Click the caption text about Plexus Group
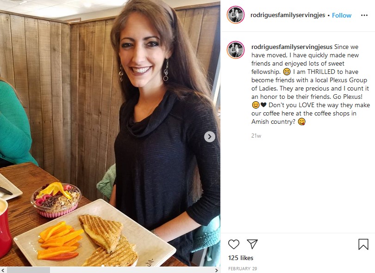This screenshot has height=273, width=375. [x=311, y=84]
